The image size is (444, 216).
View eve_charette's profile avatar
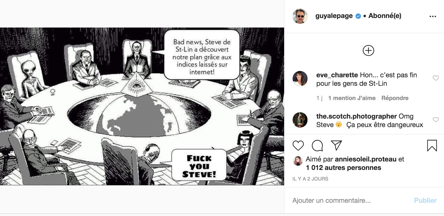[300, 79]
